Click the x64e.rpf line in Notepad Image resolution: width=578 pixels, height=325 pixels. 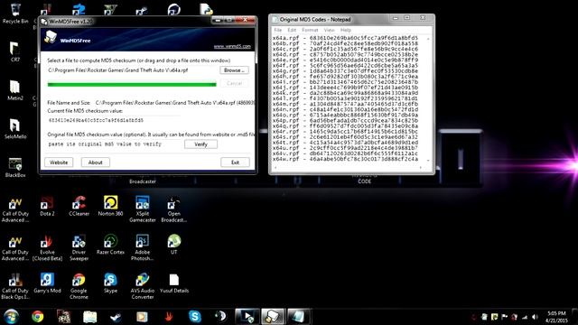pyautogui.click(x=345, y=60)
